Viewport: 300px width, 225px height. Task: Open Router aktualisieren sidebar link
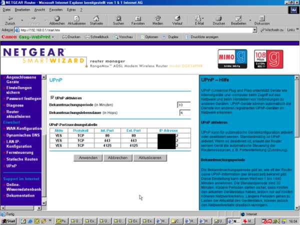pyautogui.click(x=18, y=114)
